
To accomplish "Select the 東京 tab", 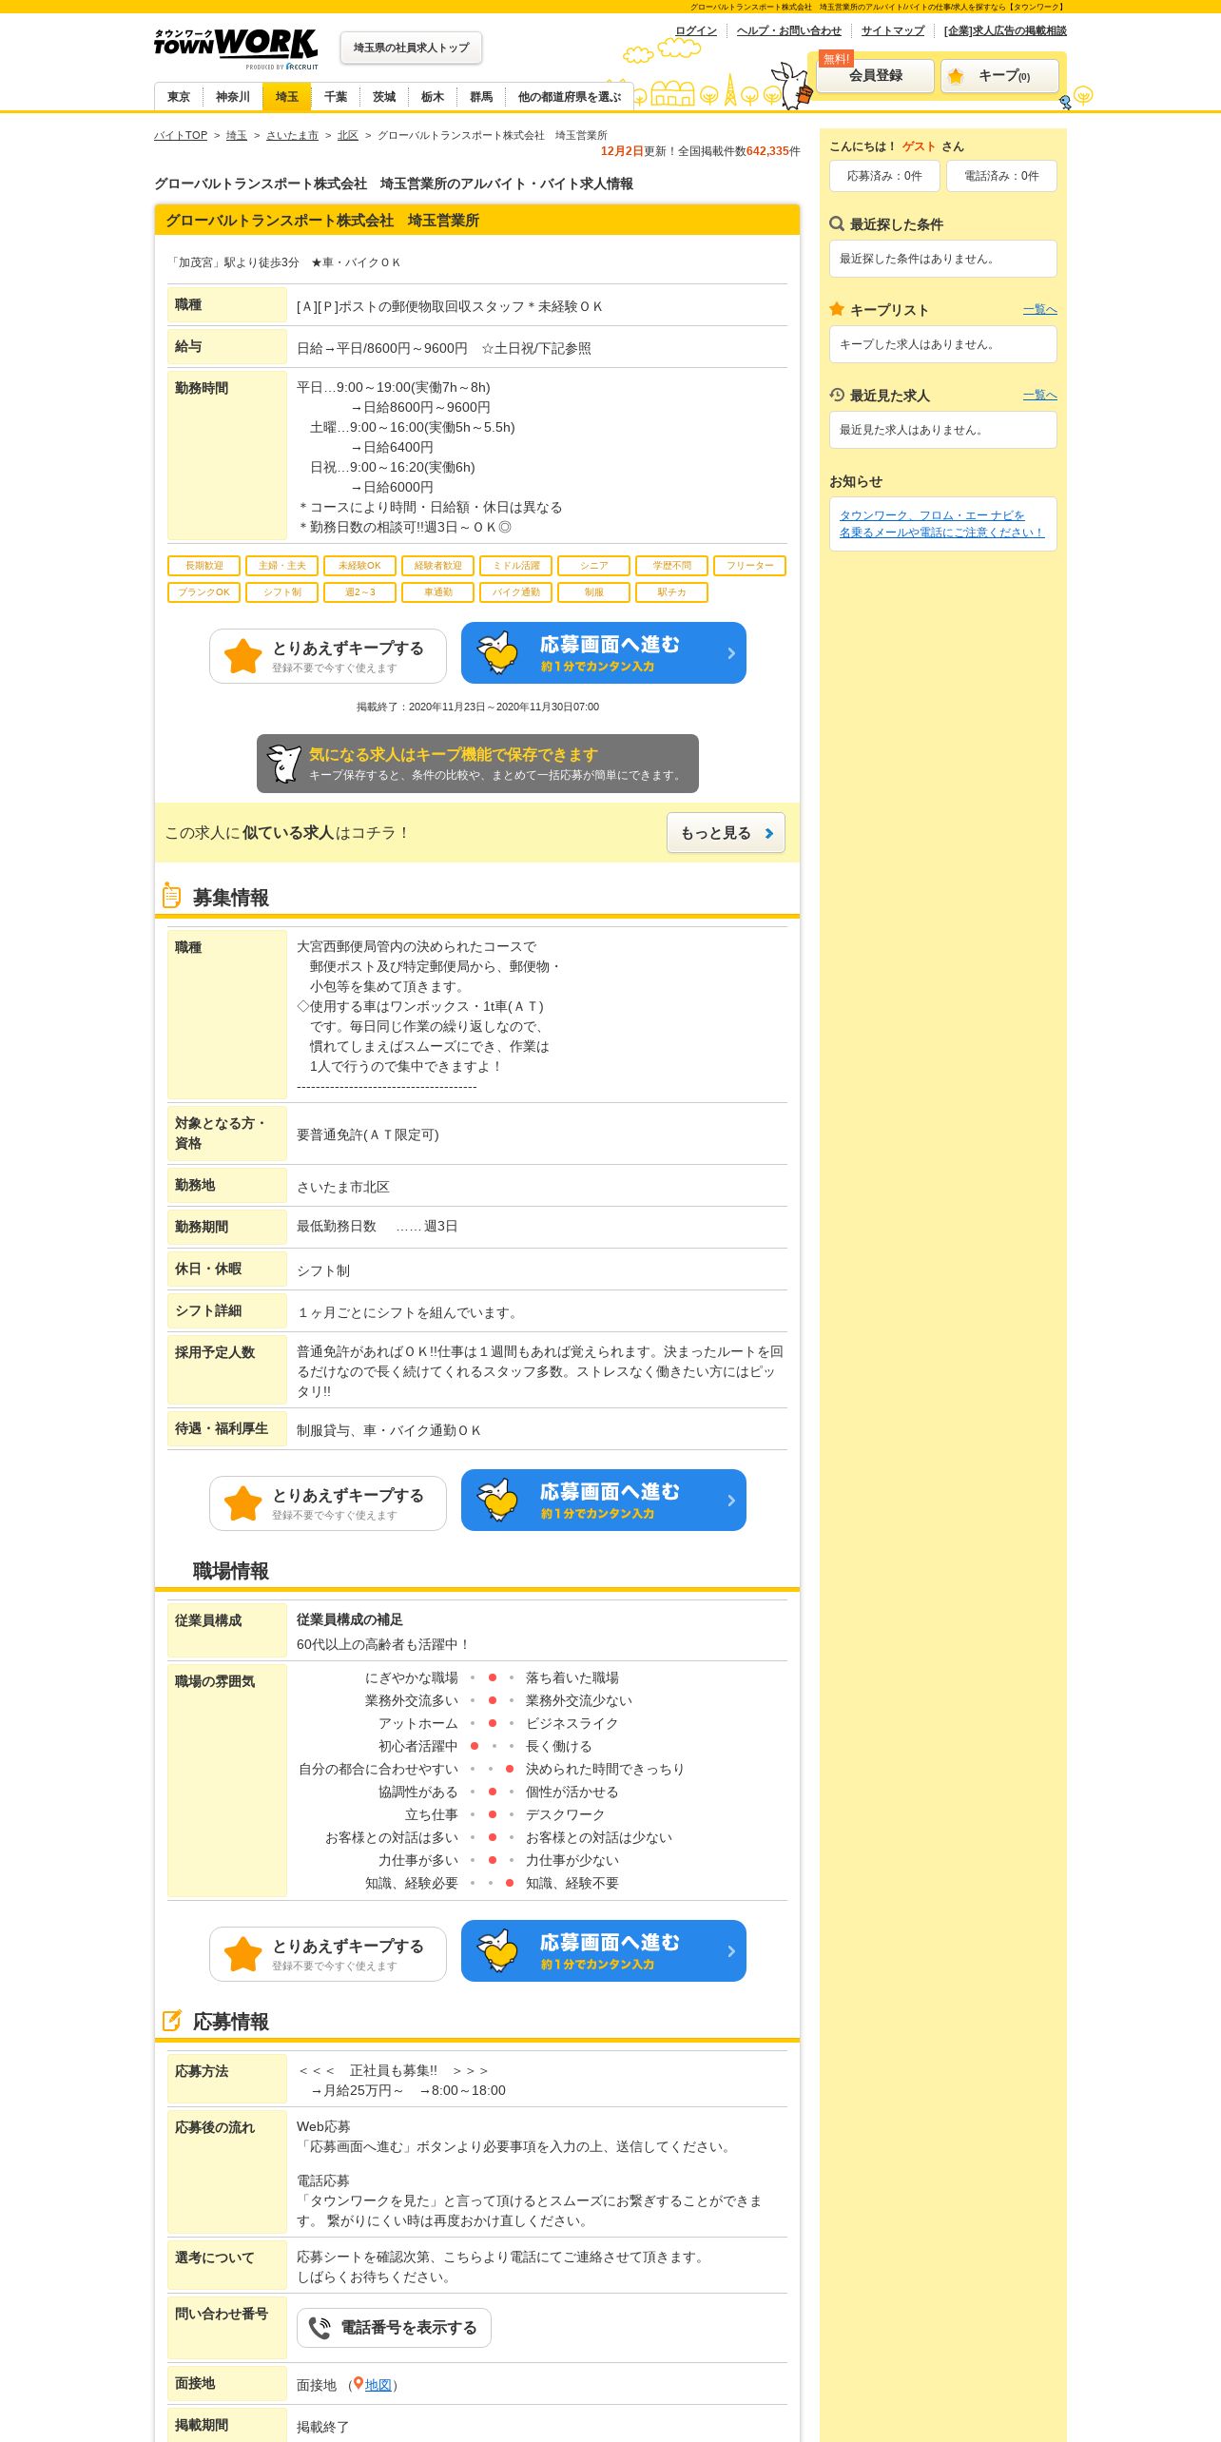I will point(179,97).
